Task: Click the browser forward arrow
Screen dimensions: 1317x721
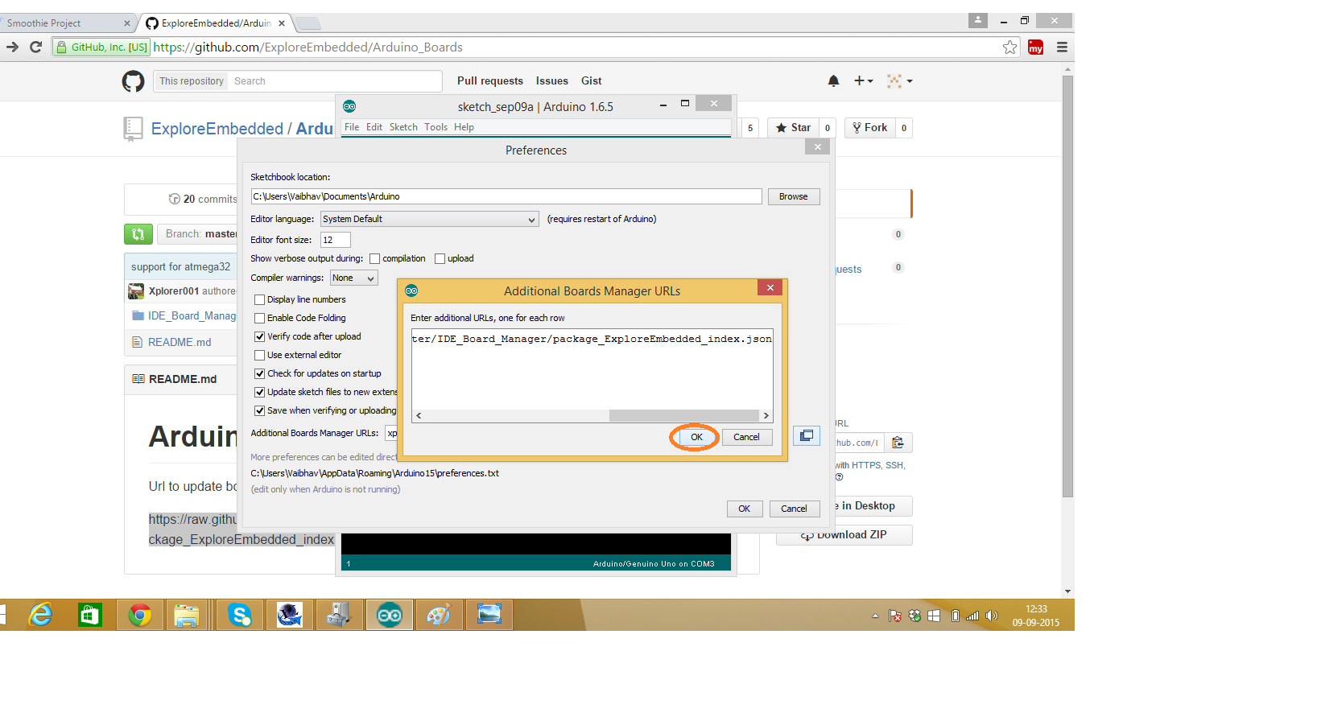Action: pos(12,47)
